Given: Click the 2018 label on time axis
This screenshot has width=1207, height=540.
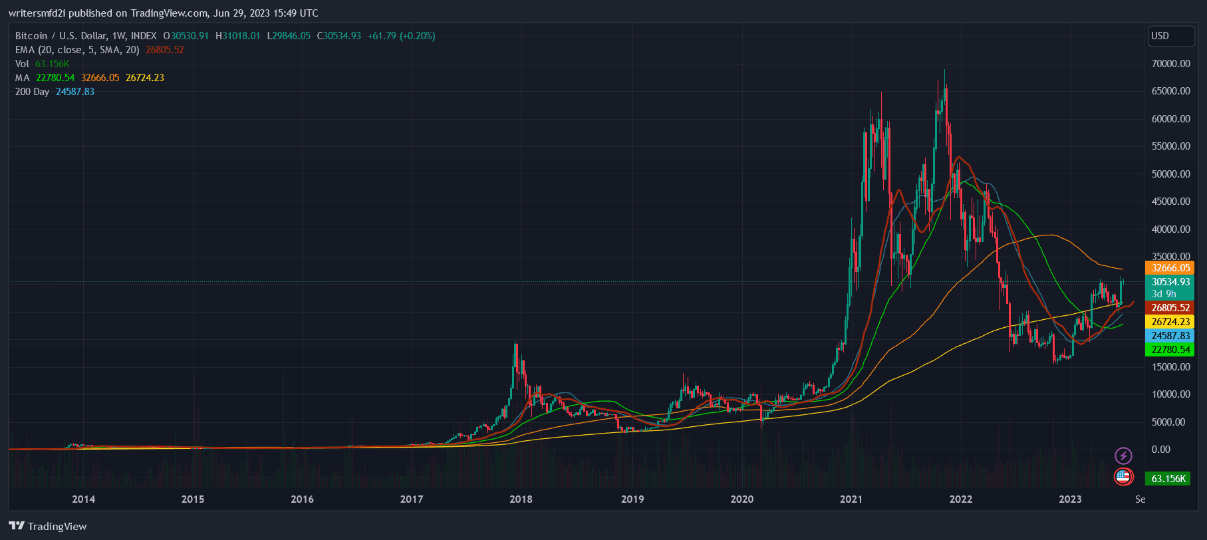Looking at the screenshot, I should pos(521,499).
